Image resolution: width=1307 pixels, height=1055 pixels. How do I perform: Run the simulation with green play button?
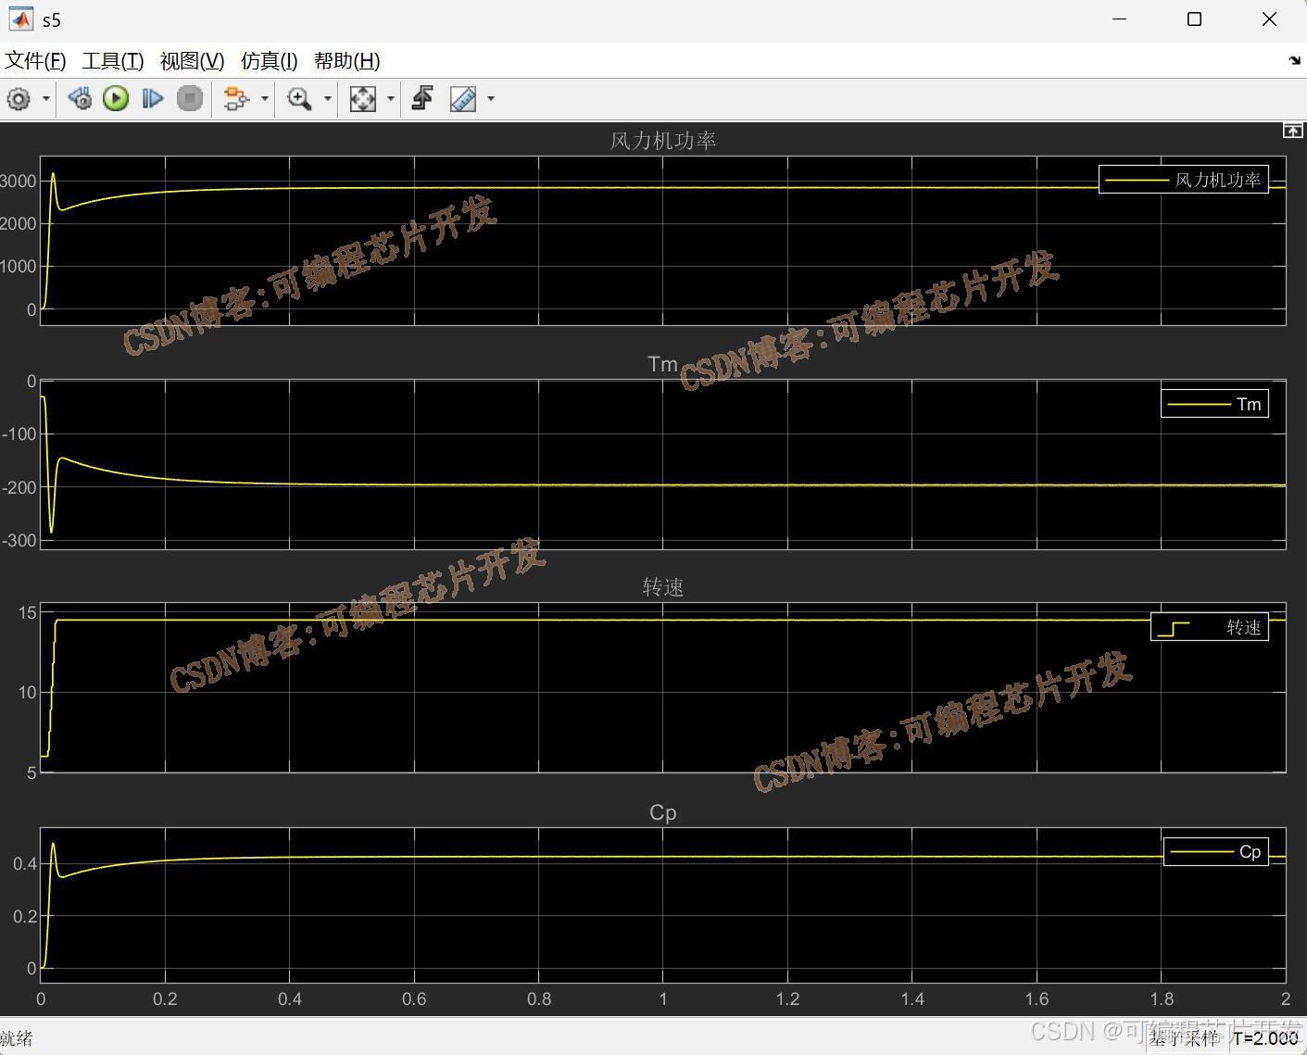[x=116, y=99]
